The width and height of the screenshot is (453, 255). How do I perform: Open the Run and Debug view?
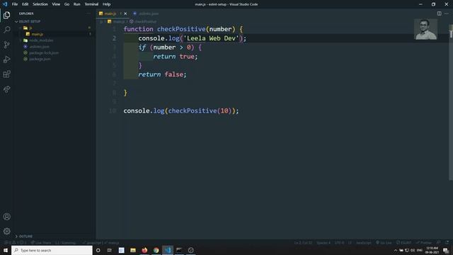(x=6, y=59)
